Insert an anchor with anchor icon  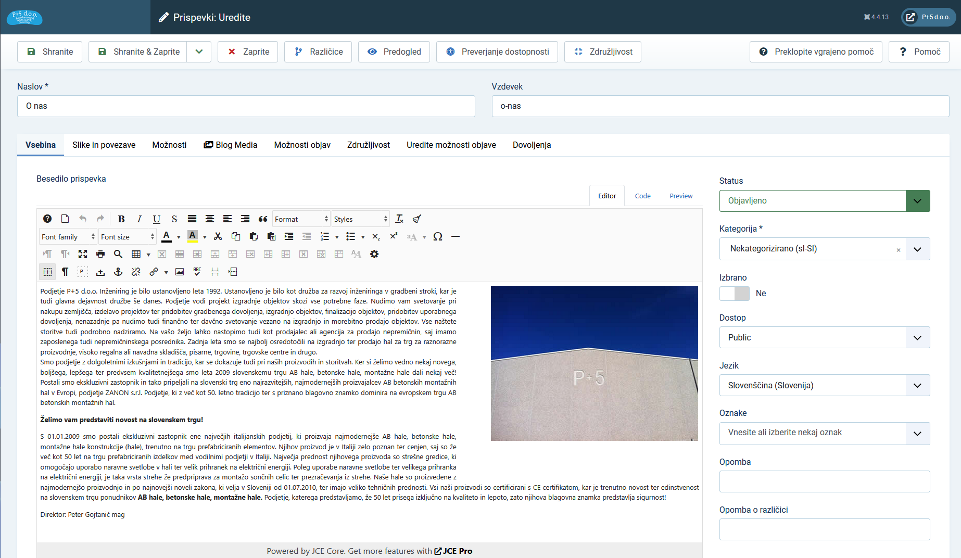point(118,272)
